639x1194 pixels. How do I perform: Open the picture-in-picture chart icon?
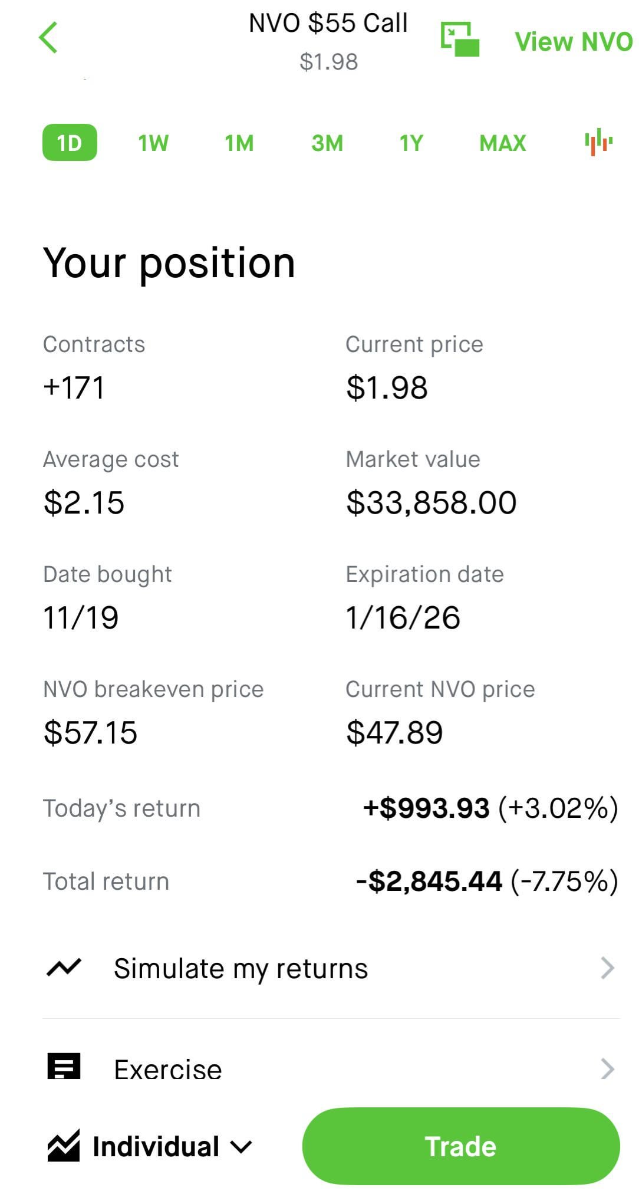tap(460, 39)
